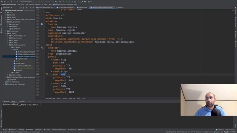Expand the 02_pods folder
This screenshot has height=133, width=237.
pyautogui.click(x=6, y=17)
